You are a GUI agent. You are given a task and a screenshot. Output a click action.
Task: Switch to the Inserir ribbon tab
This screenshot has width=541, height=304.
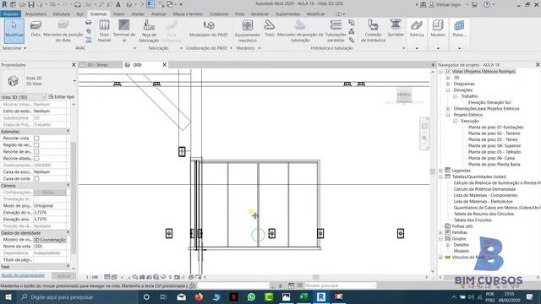point(118,14)
